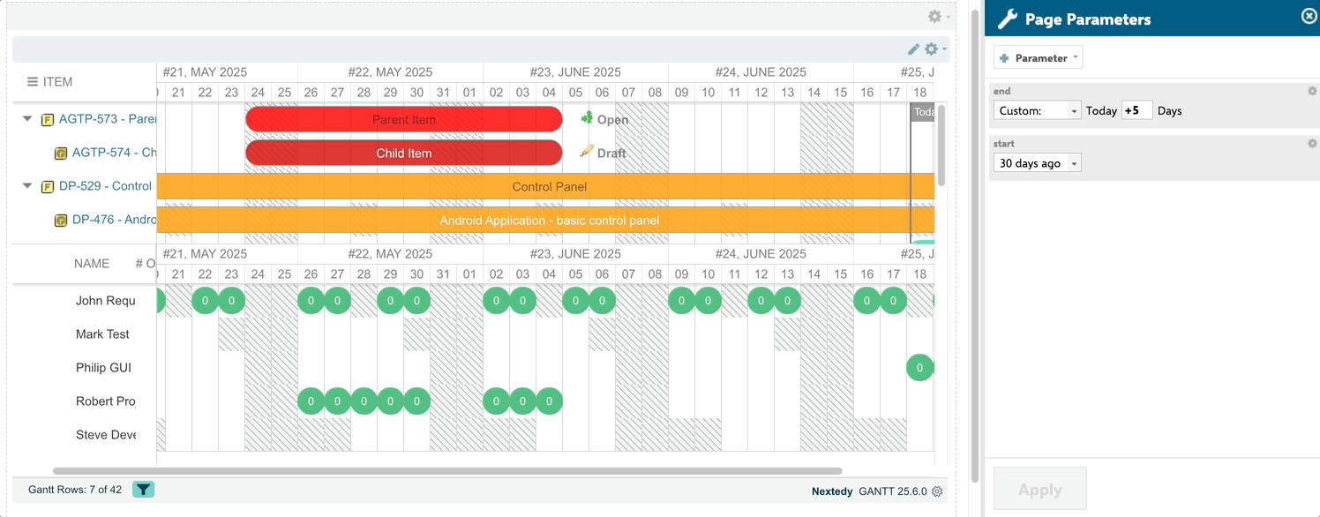Open settings gear of start parameter

pyautogui.click(x=1312, y=144)
